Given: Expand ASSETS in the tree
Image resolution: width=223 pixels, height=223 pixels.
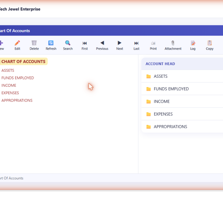Looking at the screenshot, I should (x=8, y=70).
